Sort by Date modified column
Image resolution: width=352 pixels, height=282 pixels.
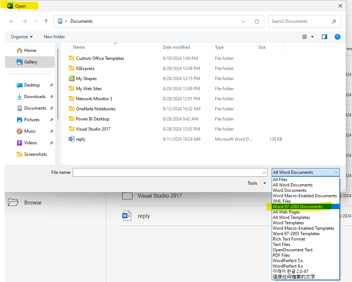click(x=176, y=47)
